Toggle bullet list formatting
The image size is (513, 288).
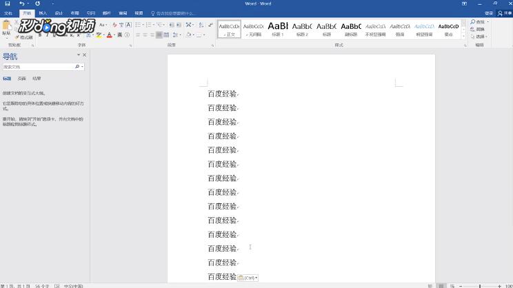coord(138,25)
